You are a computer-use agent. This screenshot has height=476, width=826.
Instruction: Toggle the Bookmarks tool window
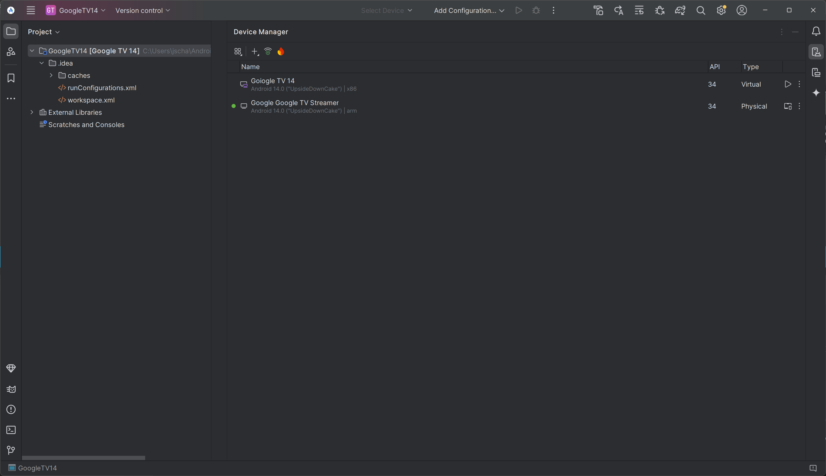tap(11, 78)
